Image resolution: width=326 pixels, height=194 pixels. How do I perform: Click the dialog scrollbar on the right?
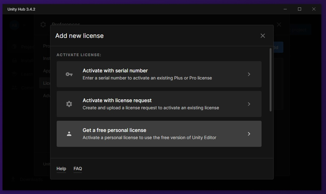pyautogui.click(x=270, y=79)
